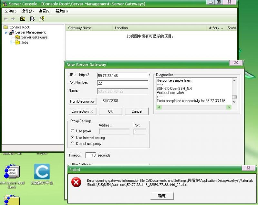
Task: Click the Help toolbar icon
Action: (x=42, y=19)
